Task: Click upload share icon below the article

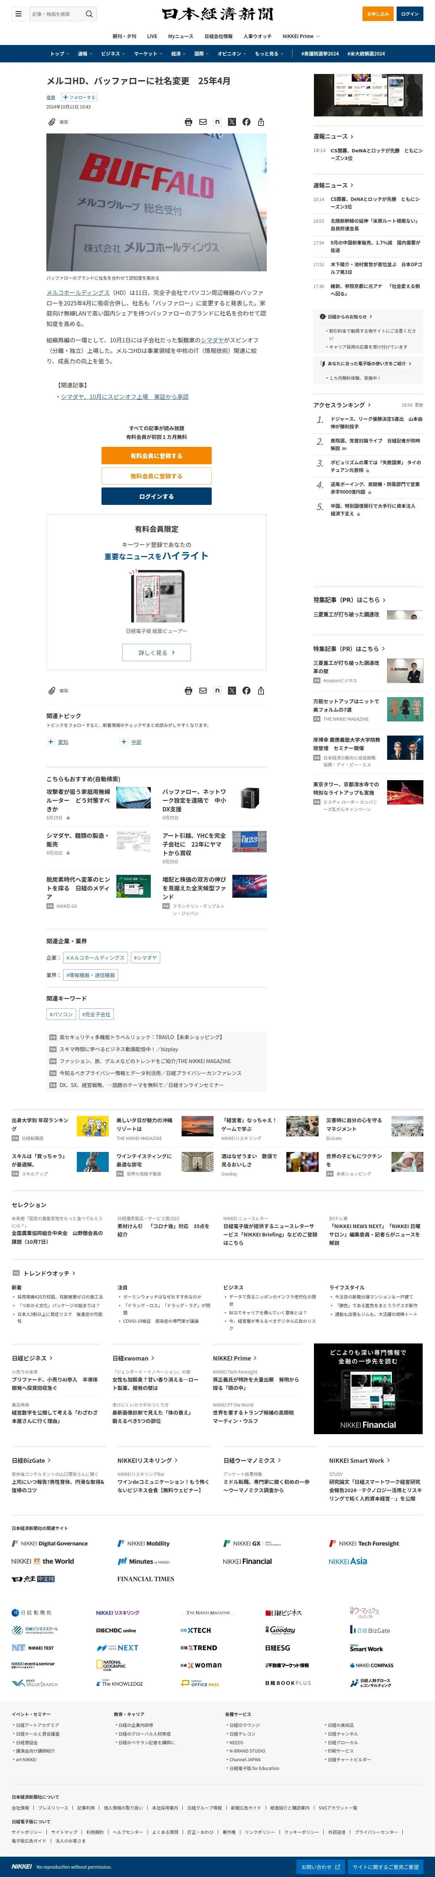Action: pyautogui.click(x=261, y=690)
